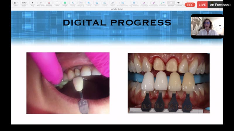This screenshot has height=131, width=234.
Task: Select the right shade guide photo
Action: point(168,83)
